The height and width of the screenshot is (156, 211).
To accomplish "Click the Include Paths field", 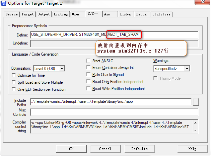I will pyautogui.click(x=111, y=102).
